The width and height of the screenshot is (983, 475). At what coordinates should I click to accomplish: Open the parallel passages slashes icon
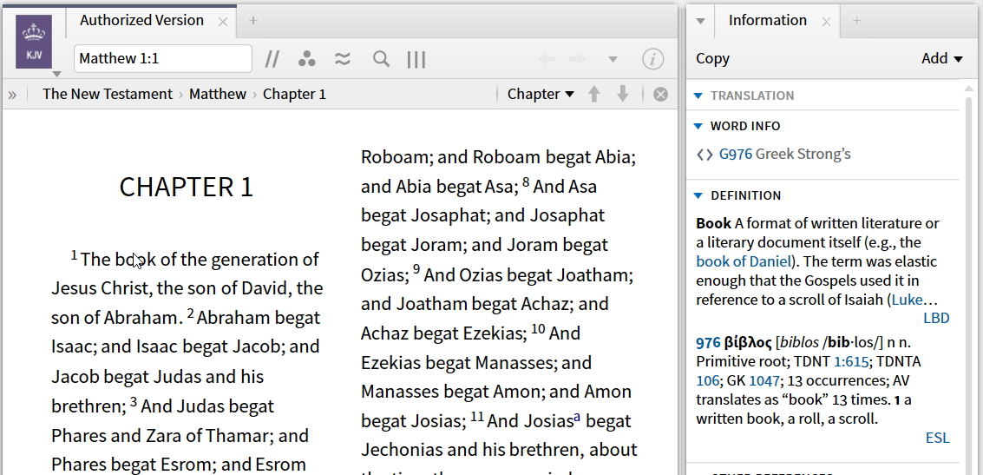pyautogui.click(x=272, y=59)
